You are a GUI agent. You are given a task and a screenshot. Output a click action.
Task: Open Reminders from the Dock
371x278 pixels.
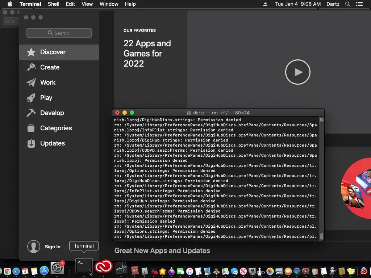click(324, 271)
